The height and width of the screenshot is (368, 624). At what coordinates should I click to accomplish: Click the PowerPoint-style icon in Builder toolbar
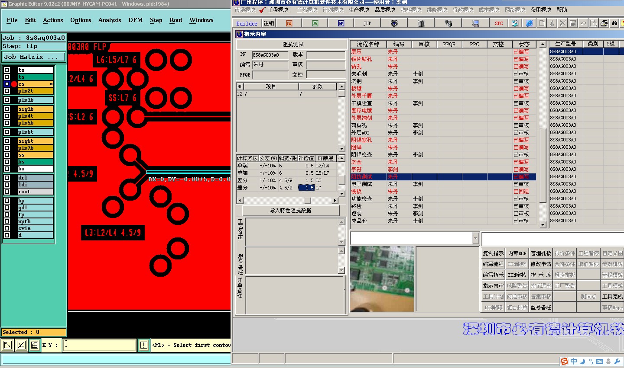pos(289,23)
